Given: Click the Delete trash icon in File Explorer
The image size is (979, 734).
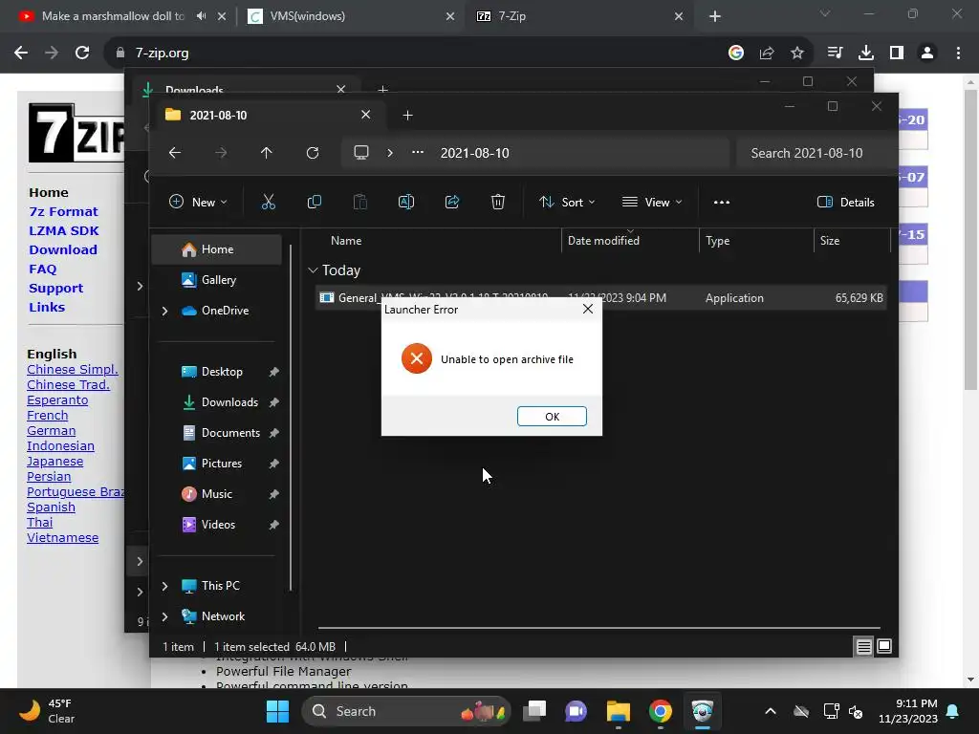Looking at the screenshot, I should [497, 202].
